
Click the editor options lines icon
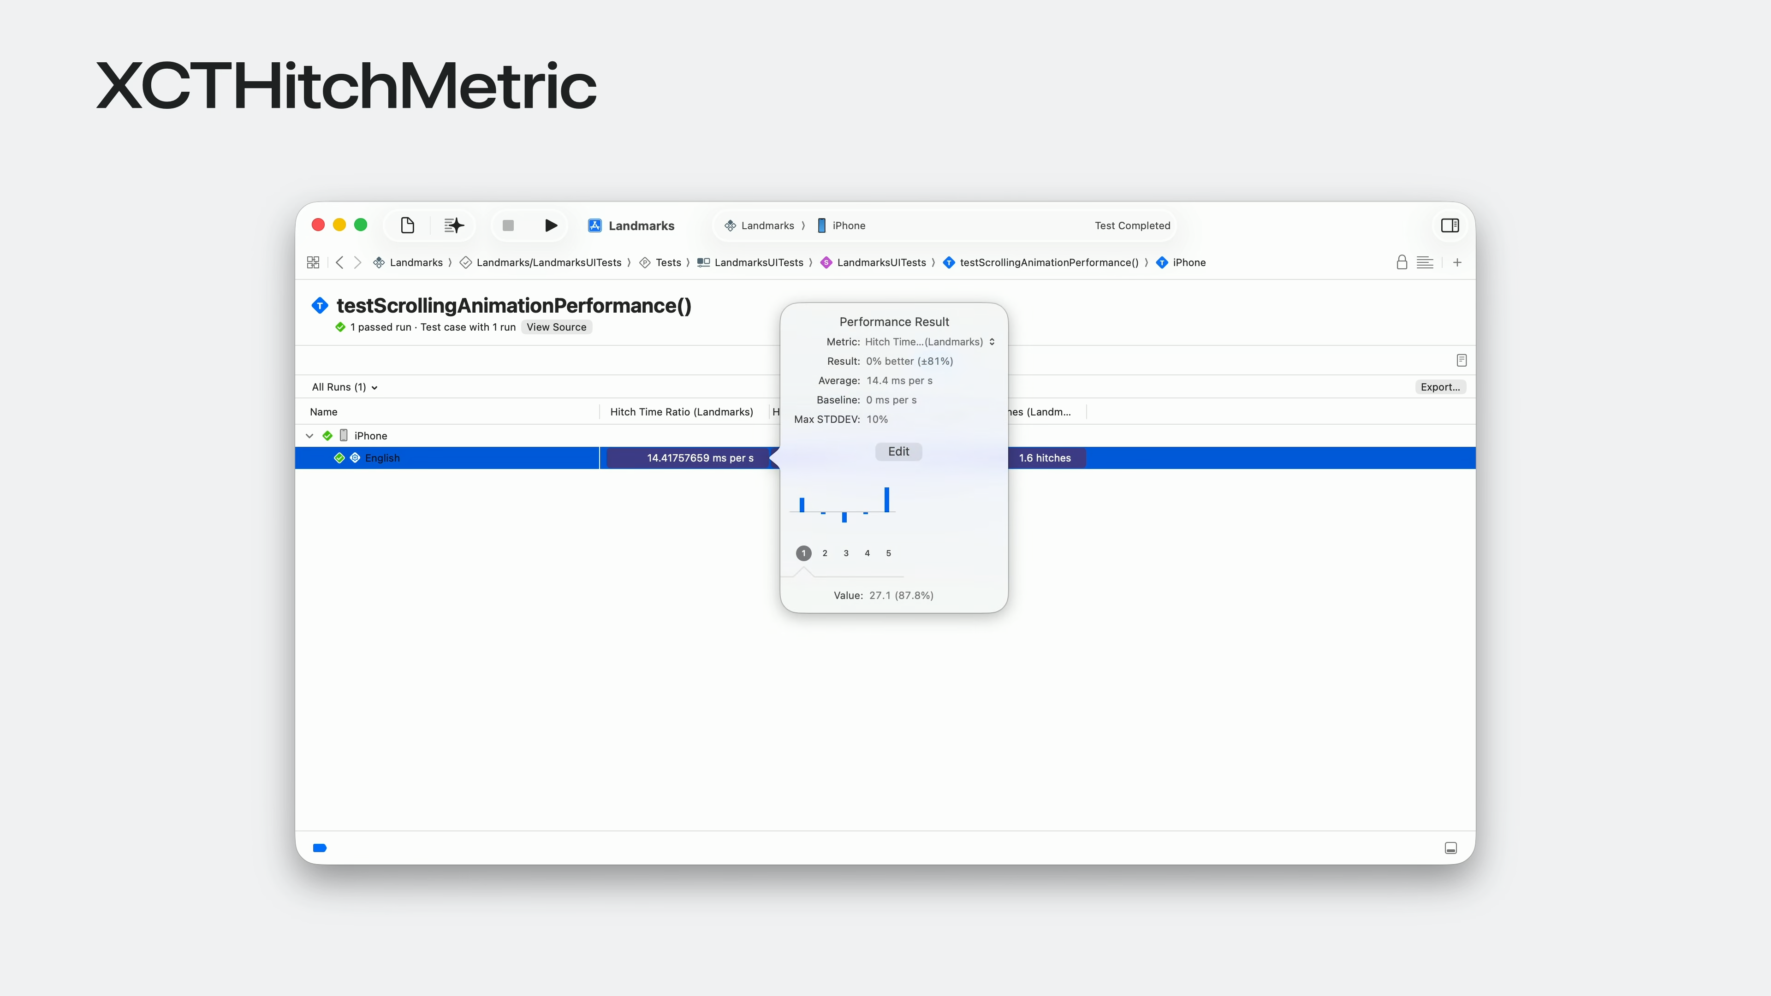[1425, 262]
